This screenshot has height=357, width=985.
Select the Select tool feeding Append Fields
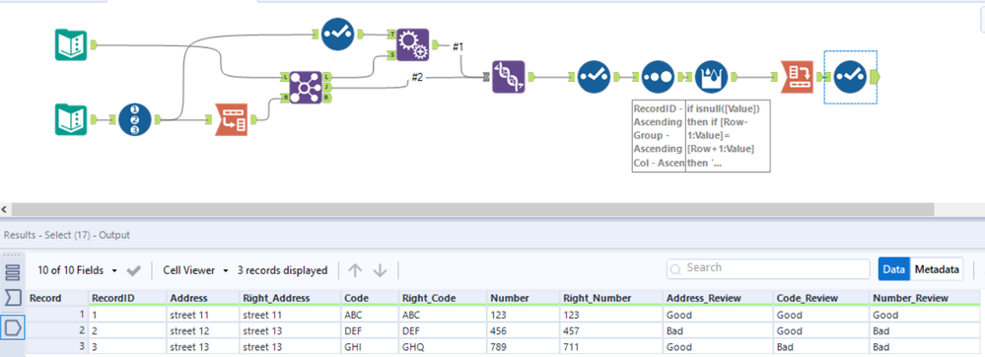(338, 34)
